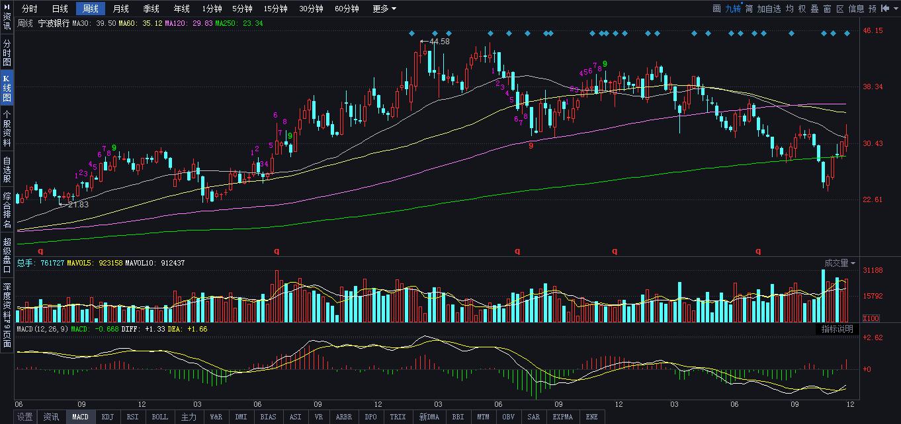This screenshot has height=424, width=901.
Task: Expand the 成交量 indicator dropdown
Action: 840,264
